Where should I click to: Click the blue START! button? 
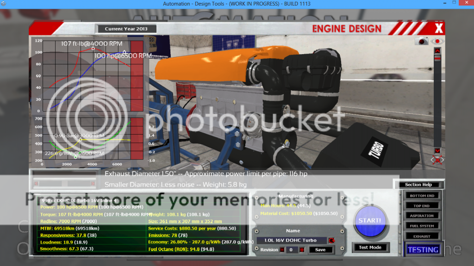tap(370, 221)
